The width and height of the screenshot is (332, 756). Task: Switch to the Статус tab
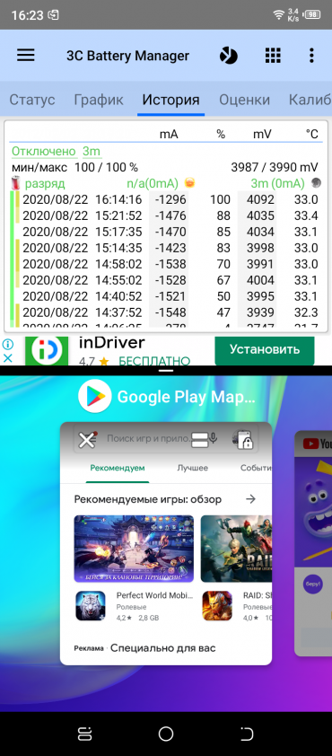[x=32, y=100]
